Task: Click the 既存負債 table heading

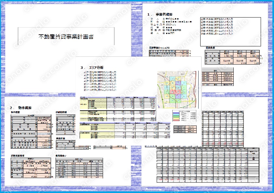Action: coord(210,48)
